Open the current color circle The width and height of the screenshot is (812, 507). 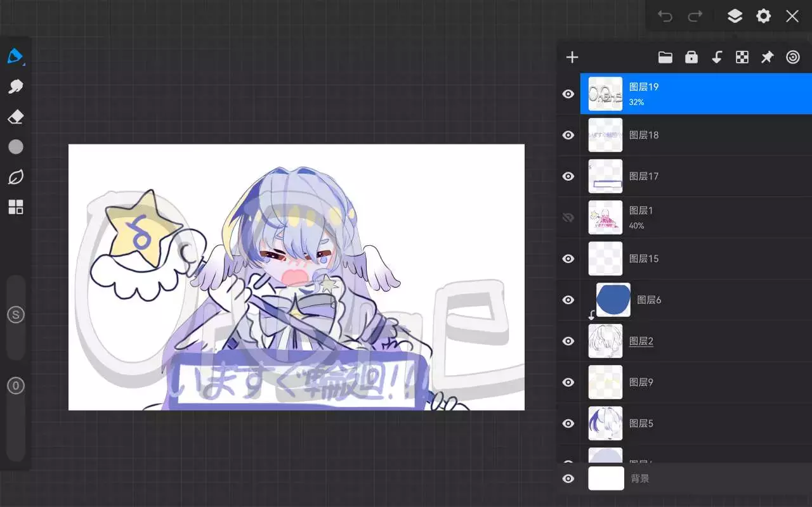[15, 147]
